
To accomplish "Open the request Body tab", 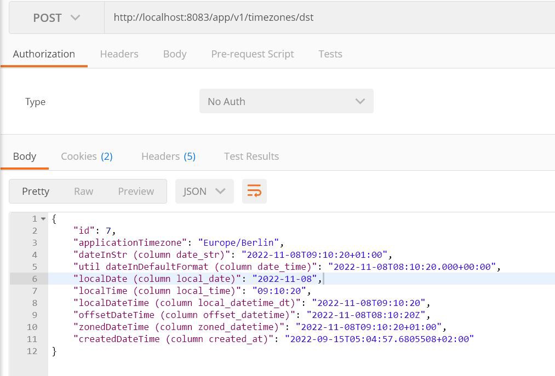I will click(175, 54).
